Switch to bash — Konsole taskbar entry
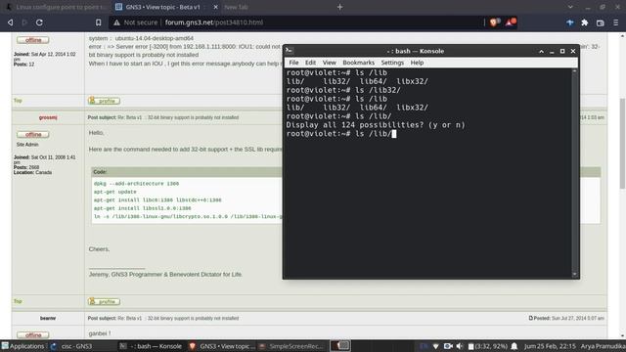This screenshot has width=626, height=352. click(152, 346)
